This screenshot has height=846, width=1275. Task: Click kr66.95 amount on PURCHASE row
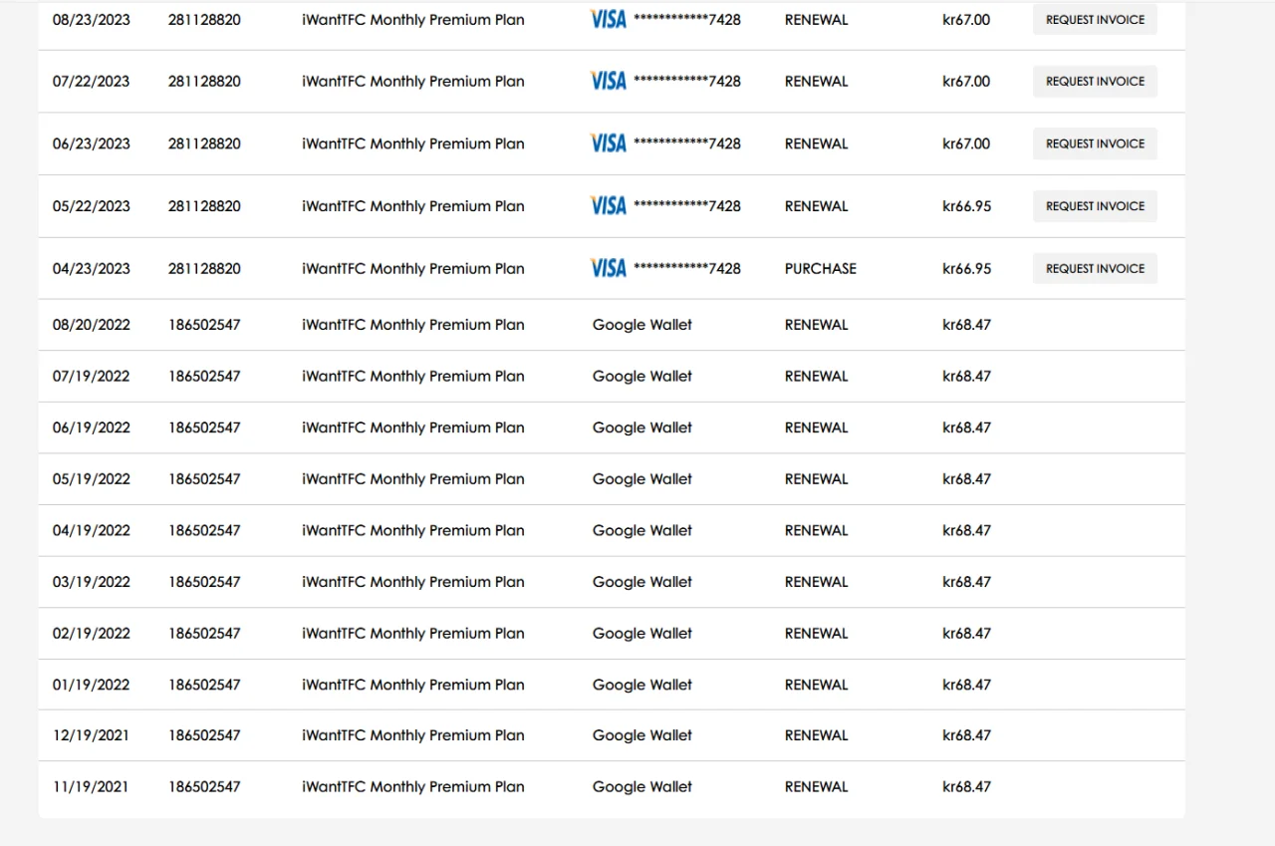pyautogui.click(x=967, y=268)
